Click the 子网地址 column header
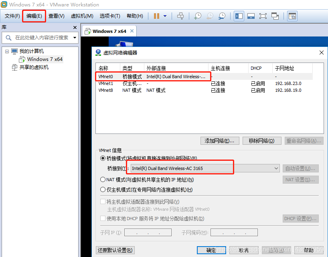Viewport: 328px width, 257px height. (292, 68)
